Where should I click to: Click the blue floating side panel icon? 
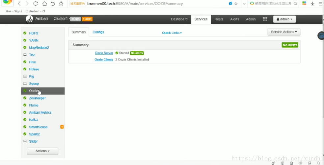(321, 35)
